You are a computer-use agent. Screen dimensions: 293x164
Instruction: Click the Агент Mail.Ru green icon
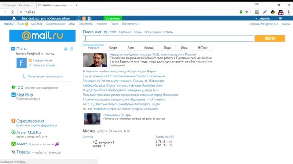pyautogui.click(x=13, y=133)
